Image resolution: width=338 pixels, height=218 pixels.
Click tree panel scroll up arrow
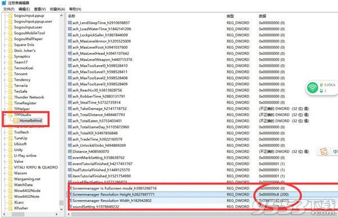tap(61, 16)
